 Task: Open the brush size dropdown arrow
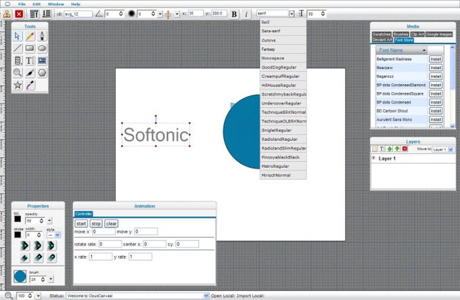point(51,279)
